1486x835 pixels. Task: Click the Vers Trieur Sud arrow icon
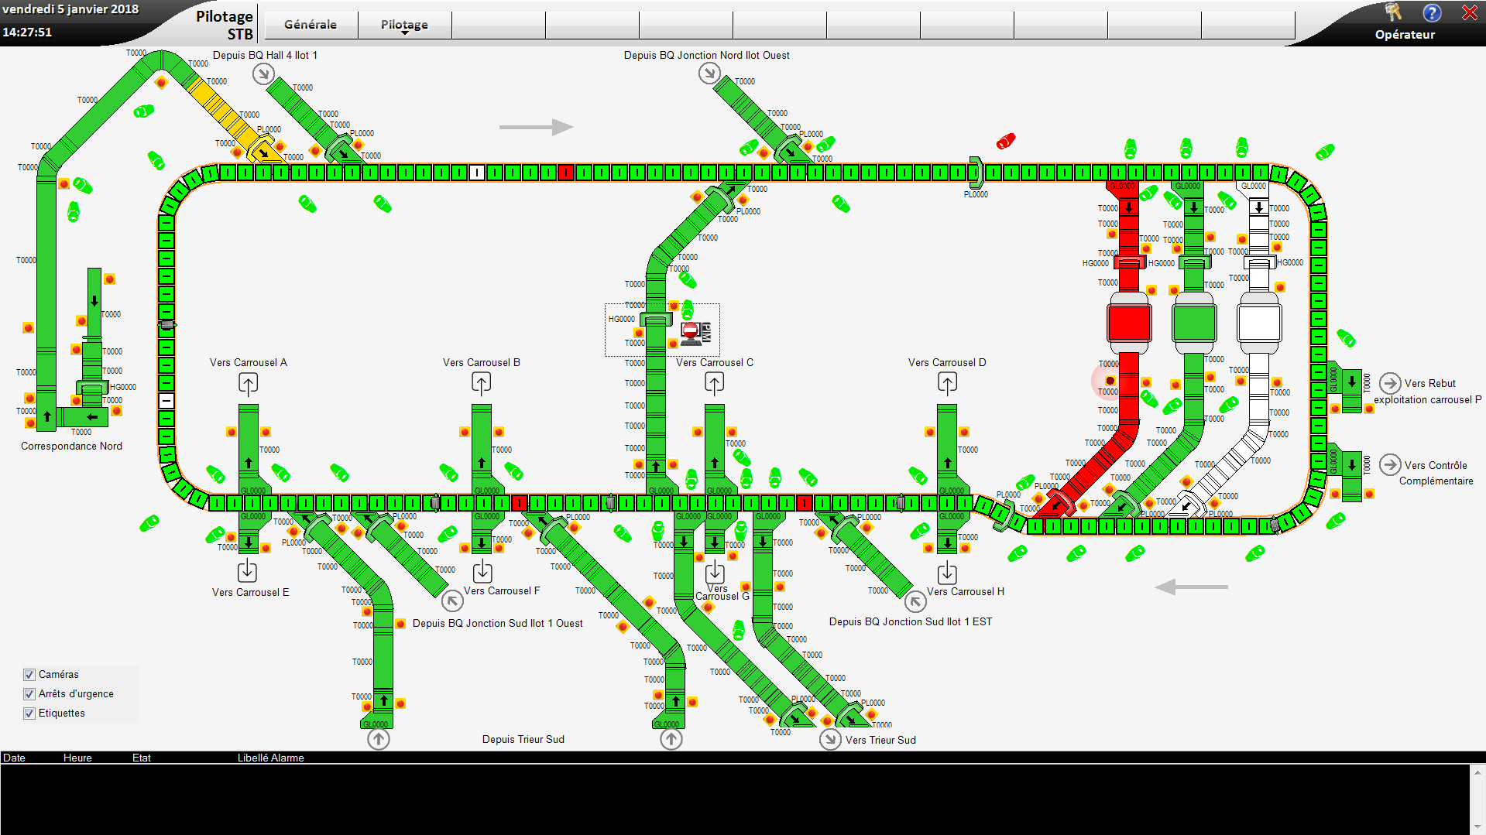click(x=830, y=739)
